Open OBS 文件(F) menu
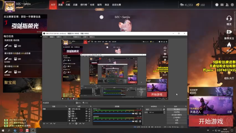236x133 pixels. pyautogui.click(x=45, y=37)
